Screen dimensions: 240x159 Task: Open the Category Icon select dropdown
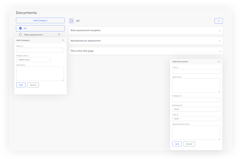pyautogui.click(x=34, y=60)
